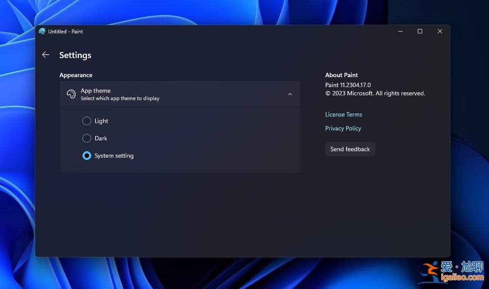
Task: Maximize the Paint window
Action: 420,31
